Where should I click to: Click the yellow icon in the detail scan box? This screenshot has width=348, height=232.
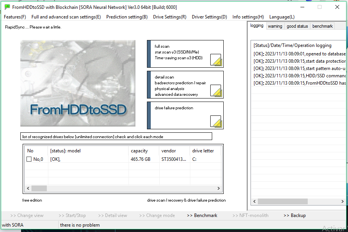click(x=216, y=90)
